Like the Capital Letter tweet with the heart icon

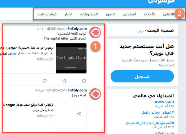point(45,81)
